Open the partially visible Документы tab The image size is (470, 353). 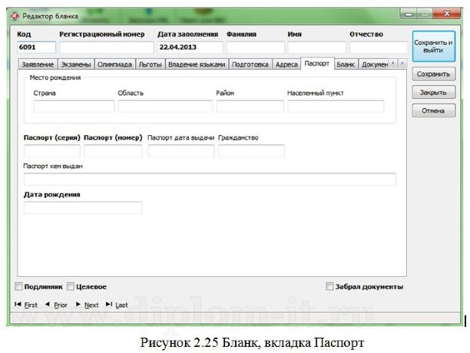(x=374, y=64)
